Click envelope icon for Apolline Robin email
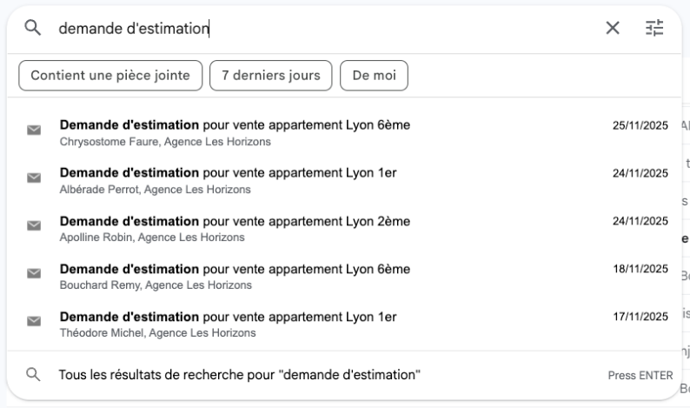Screen dimensions: 690x408 pyautogui.click(x=34, y=226)
